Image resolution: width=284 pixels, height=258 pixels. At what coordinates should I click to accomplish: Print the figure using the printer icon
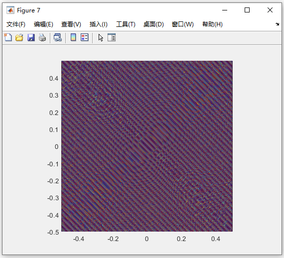(x=42, y=38)
